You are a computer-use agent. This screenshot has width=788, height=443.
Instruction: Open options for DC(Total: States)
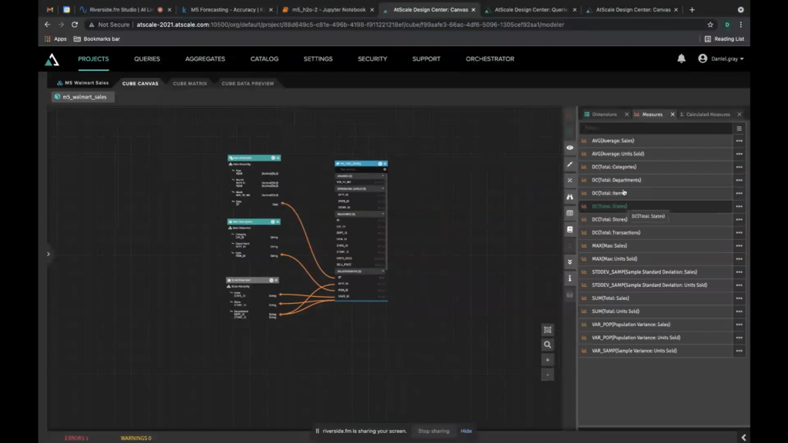(739, 206)
